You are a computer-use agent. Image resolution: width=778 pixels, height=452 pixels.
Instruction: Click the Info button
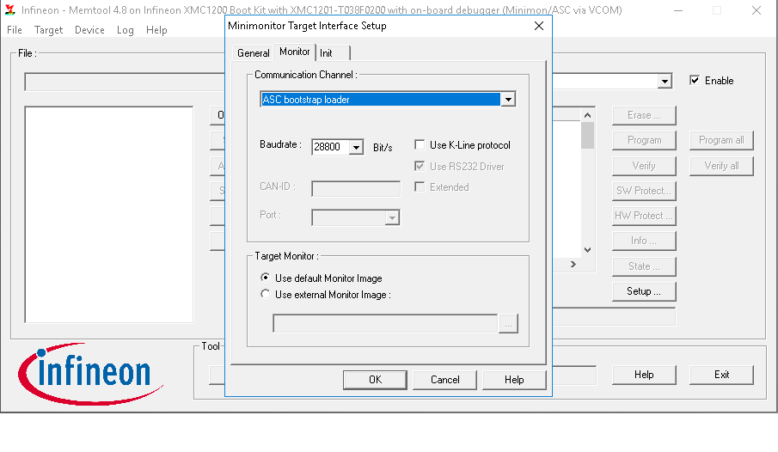coord(644,241)
